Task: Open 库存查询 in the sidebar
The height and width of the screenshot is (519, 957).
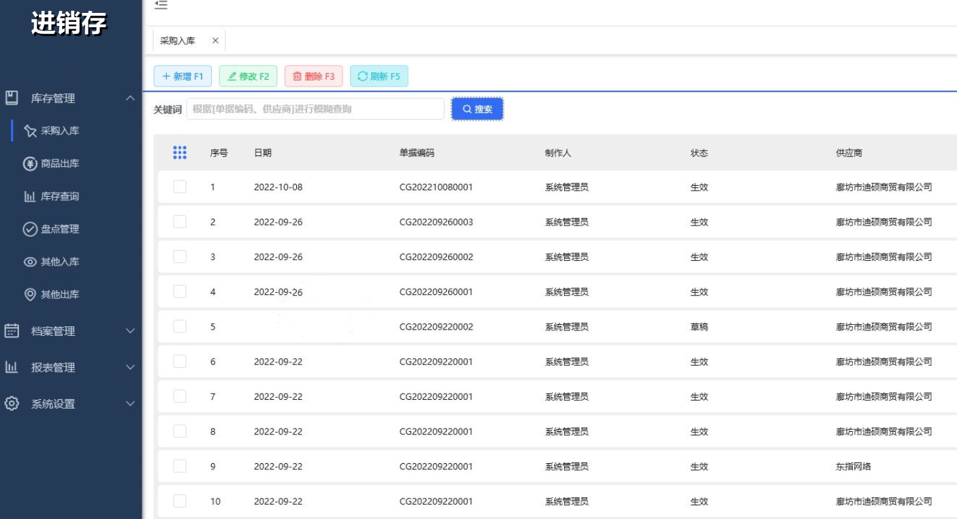Action: click(x=60, y=196)
